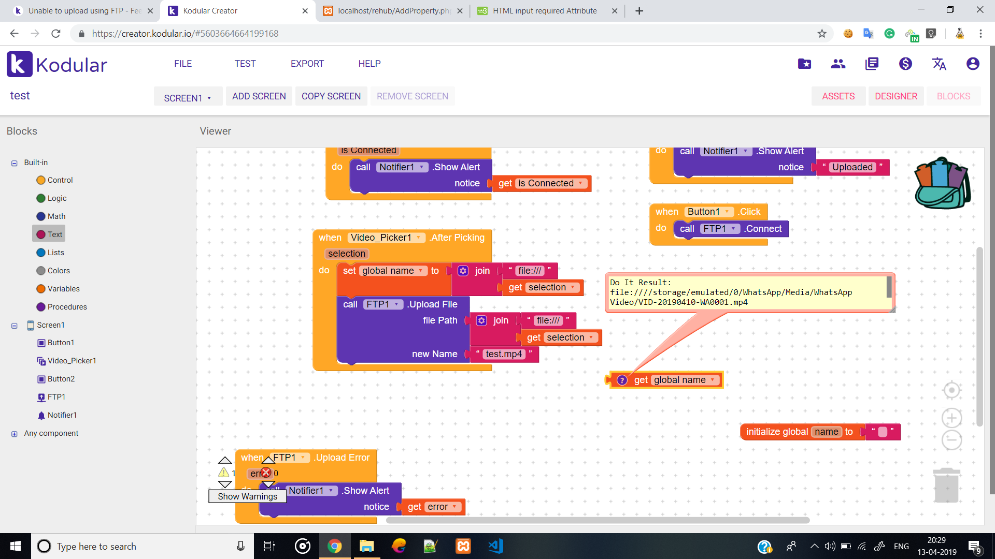
Task: Click the test.mp4 text field in block
Action: (504, 354)
